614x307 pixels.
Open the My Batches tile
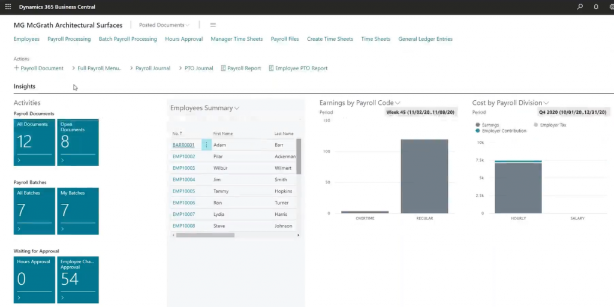[x=78, y=211]
